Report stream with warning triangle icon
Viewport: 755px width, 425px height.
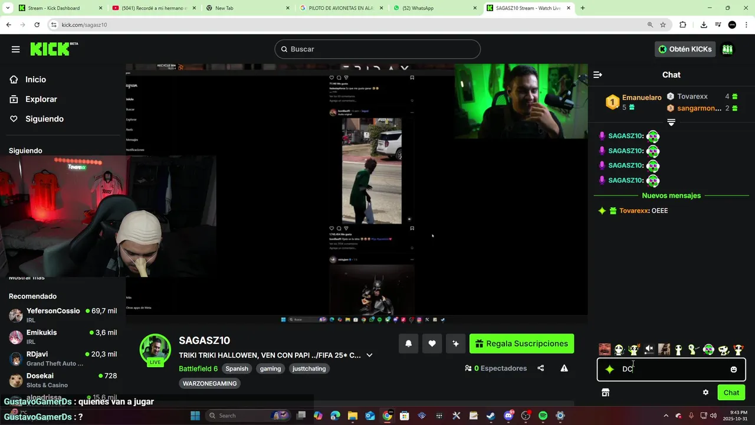tap(564, 368)
